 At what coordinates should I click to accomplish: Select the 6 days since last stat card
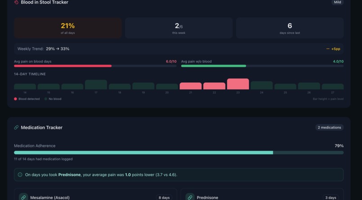coord(290,28)
